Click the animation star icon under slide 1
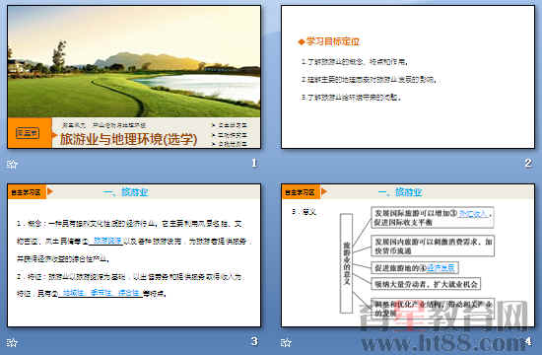The width and height of the screenshot is (542, 355). (12, 164)
